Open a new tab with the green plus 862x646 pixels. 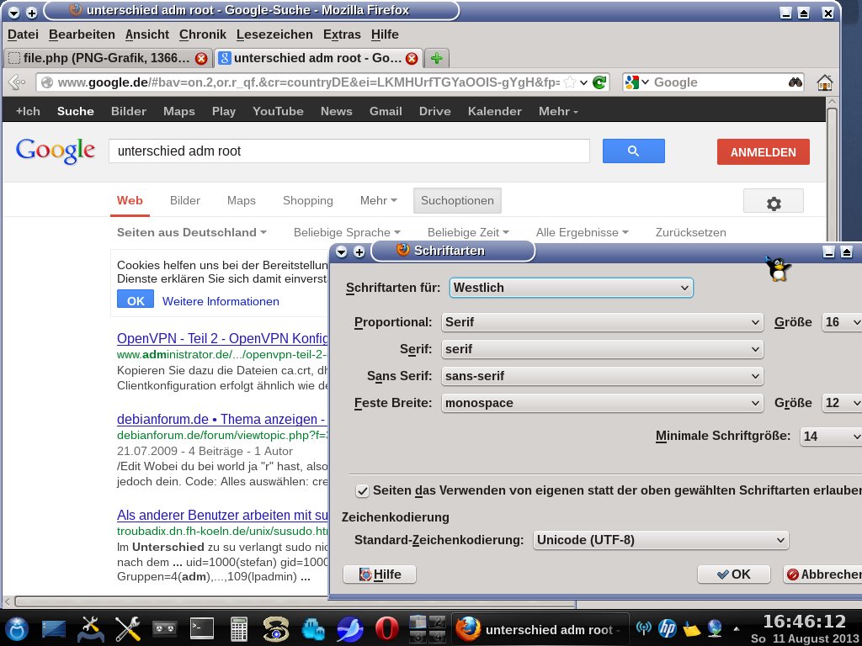tap(437, 58)
